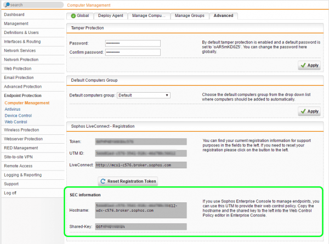Click Log off in the sidebar
The width and height of the screenshot is (329, 244).
(x=33, y=193)
